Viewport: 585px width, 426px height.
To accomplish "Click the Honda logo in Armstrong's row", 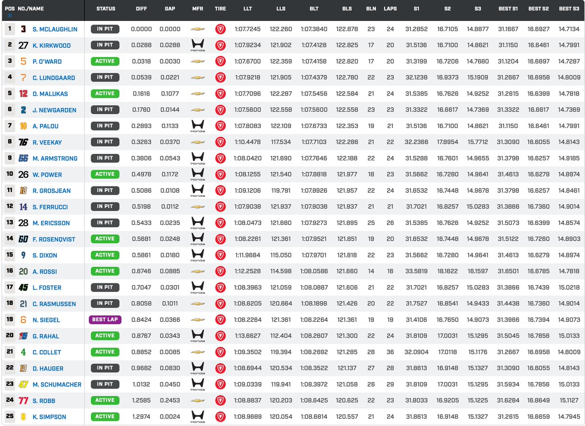I will pyautogui.click(x=197, y=159).
